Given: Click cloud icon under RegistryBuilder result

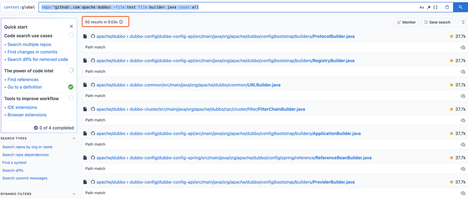Looking at the screenshot, I should (463, 71).
